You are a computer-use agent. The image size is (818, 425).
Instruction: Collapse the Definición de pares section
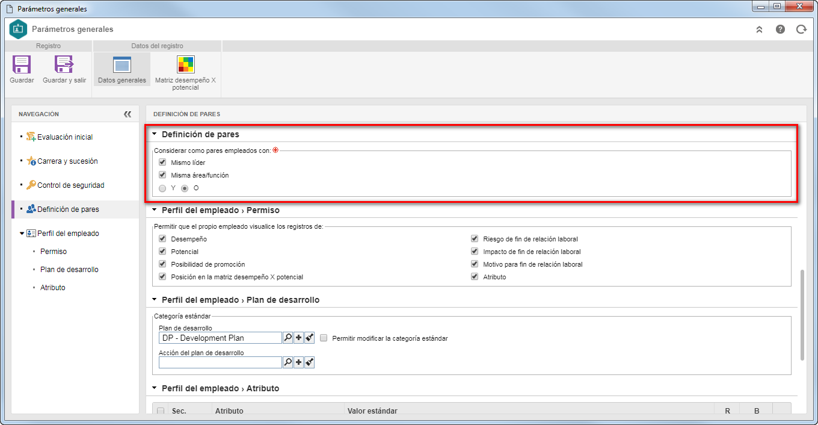[155, 134]
